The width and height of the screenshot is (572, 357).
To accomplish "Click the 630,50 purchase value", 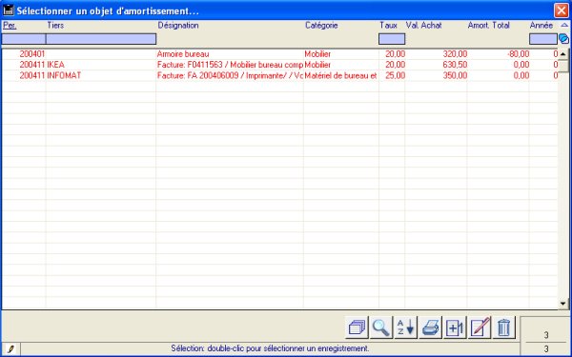I will (x=455, y=65).
